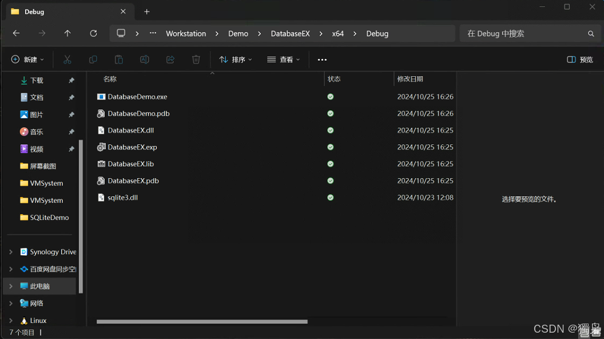604x339 pixels.
Task: Navigate to DatabaseEX via breadcrumb
Action: tap(290, 33)
